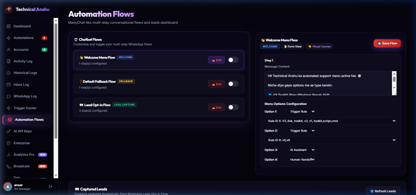Enable the Lead Opt-in Flow toggle
416x195 pixels.
[233, 107]
